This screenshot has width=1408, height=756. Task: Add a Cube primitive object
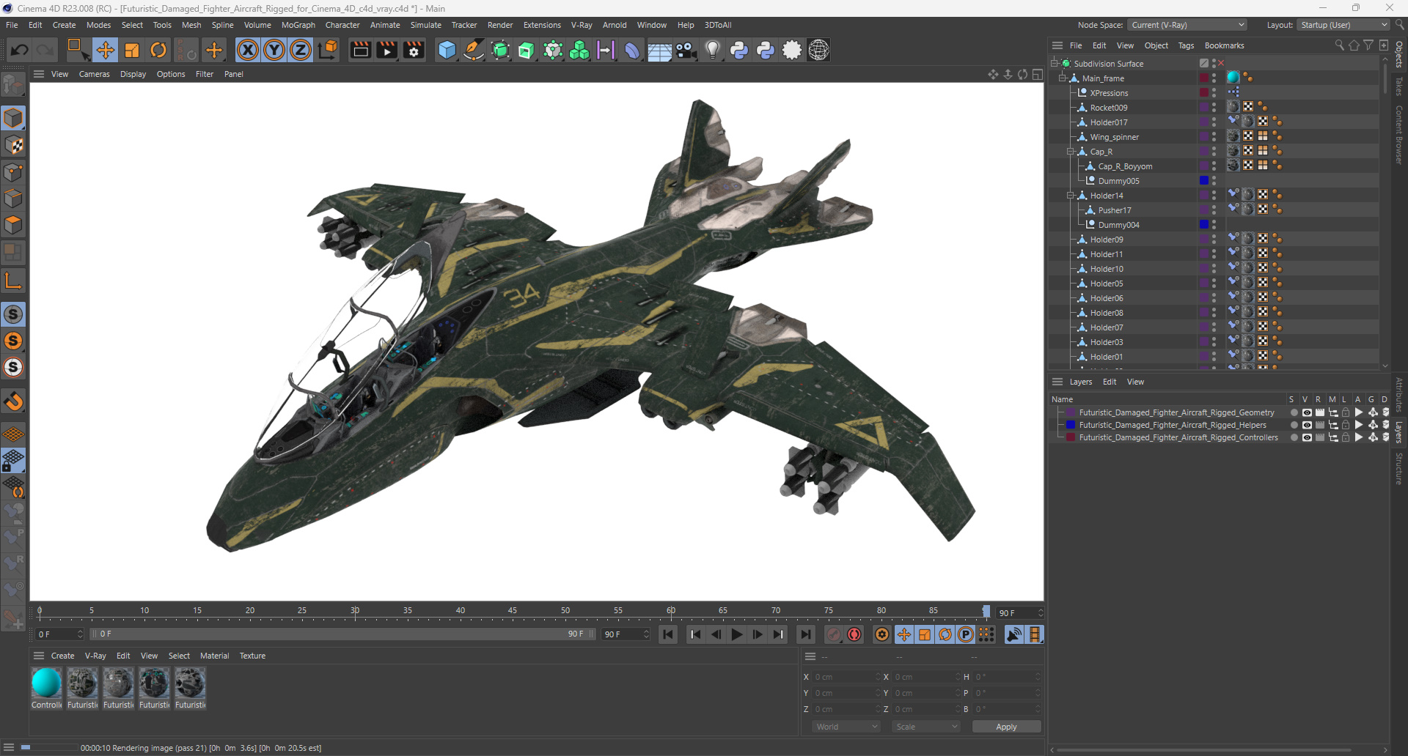coord(447,50)
